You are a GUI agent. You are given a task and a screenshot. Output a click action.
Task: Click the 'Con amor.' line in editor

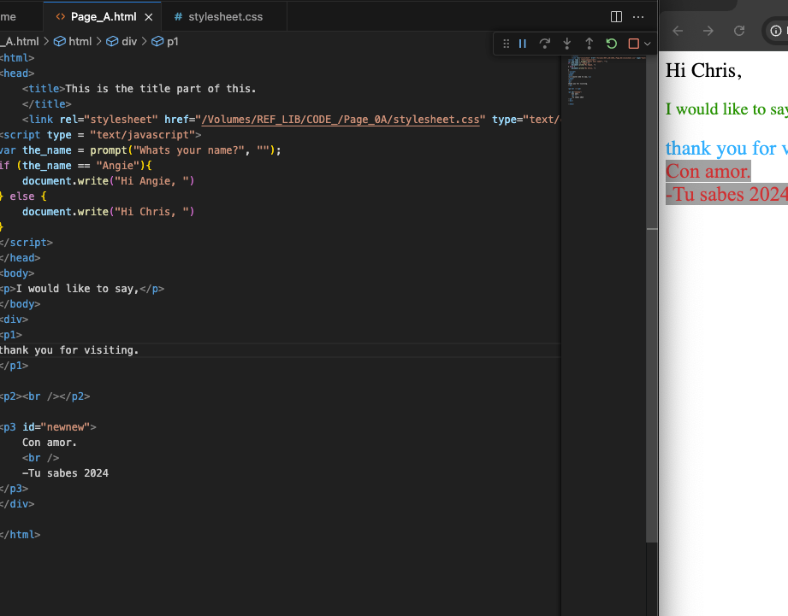point(50,443)
